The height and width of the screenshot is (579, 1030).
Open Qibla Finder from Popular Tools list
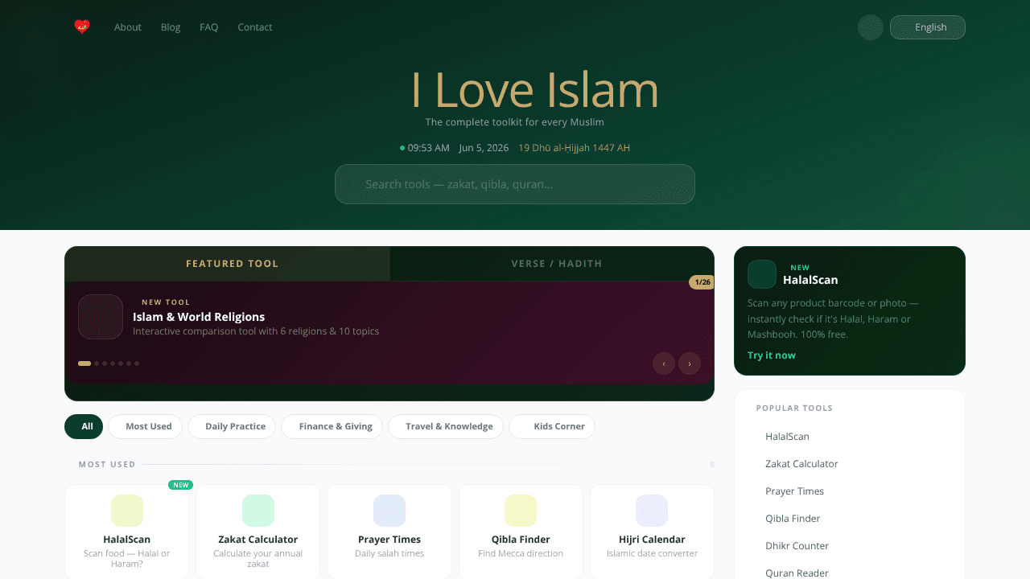click(x=793, y=519)
